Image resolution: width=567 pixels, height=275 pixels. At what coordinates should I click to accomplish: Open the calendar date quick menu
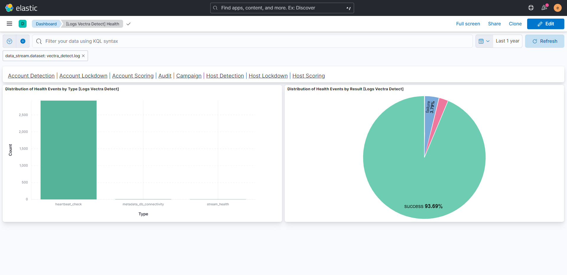coord(484,41)
